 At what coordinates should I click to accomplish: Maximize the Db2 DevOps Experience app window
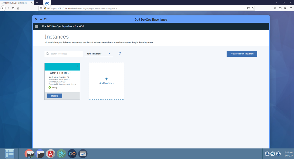(x=45, y=19)
